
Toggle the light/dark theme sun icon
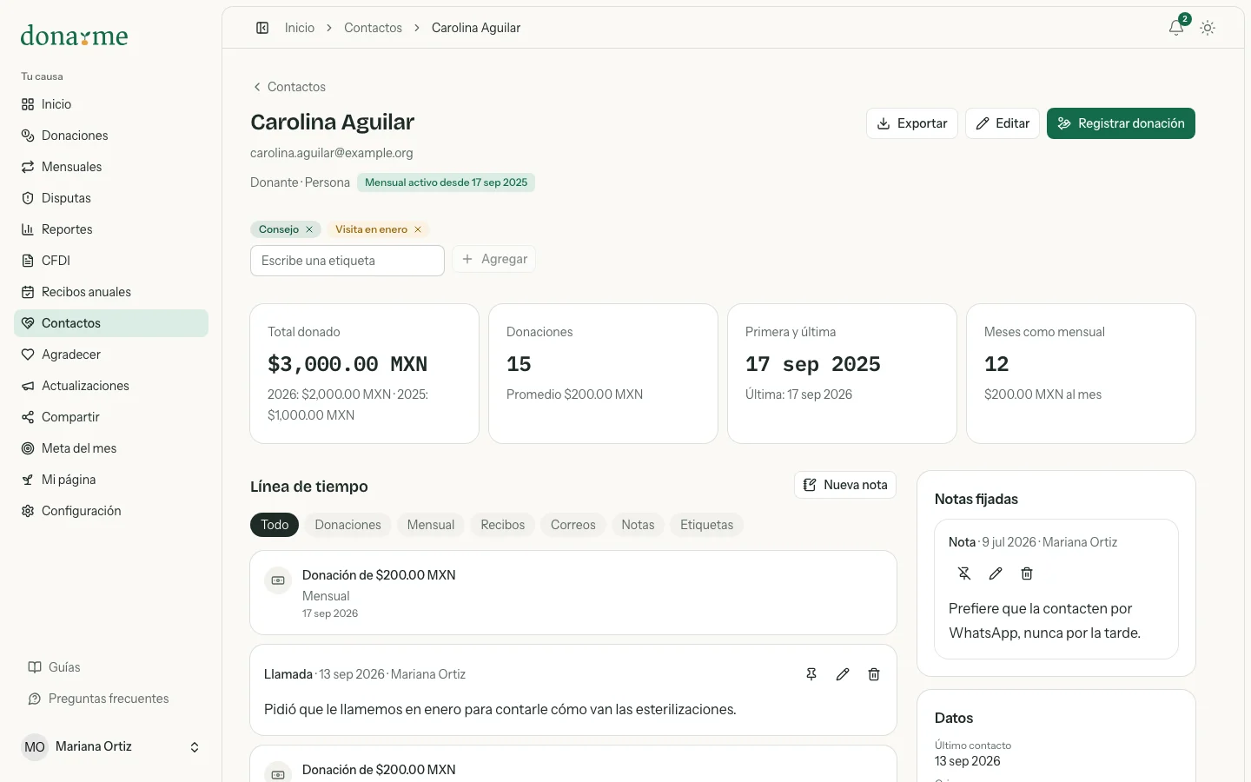1208,28
